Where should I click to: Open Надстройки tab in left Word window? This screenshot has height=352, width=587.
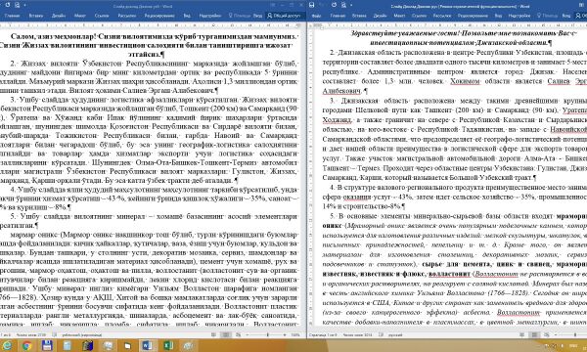click(210, 16)
